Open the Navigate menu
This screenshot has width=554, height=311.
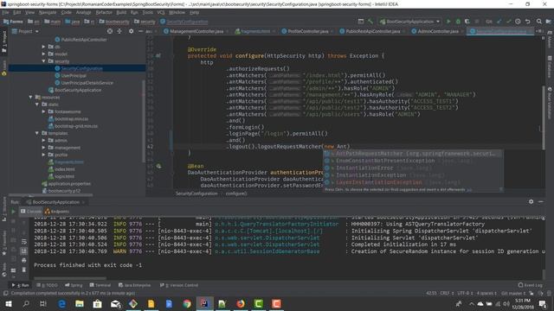coord(48,12)
